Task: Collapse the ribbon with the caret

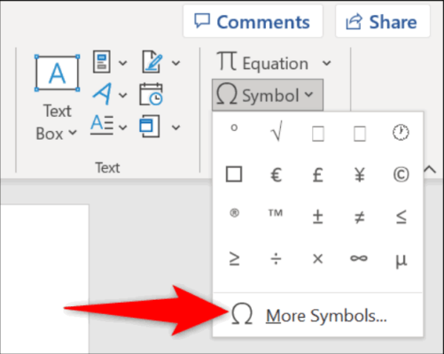Action: click(x=430, y=170)
